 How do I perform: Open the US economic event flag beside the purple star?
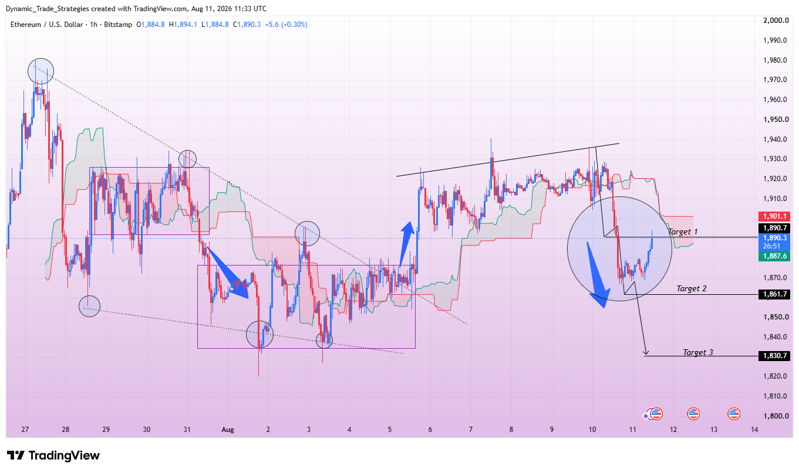click(656, 414)
